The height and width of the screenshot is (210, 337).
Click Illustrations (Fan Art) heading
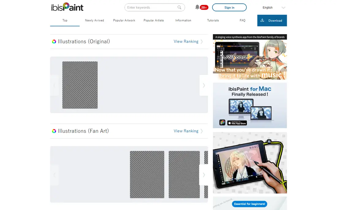click(x=83, y=131)
